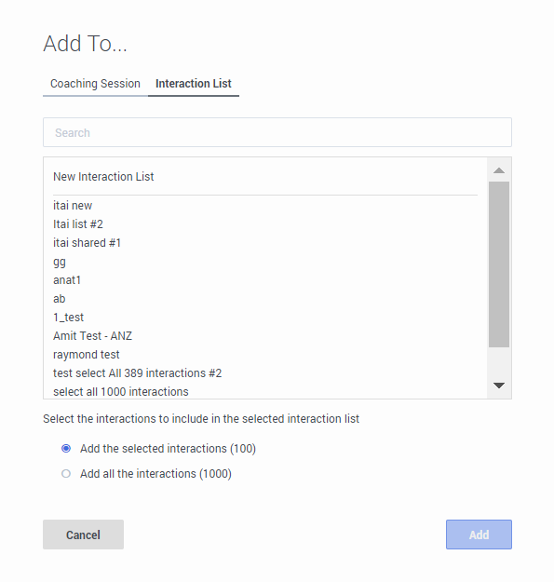Choose New Interaction List entry
Image resolution: width=554 pixels, height=582 pixels.
point(265,177)
